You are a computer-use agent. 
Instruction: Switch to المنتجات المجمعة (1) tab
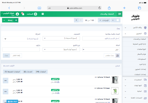pos(12,72)
